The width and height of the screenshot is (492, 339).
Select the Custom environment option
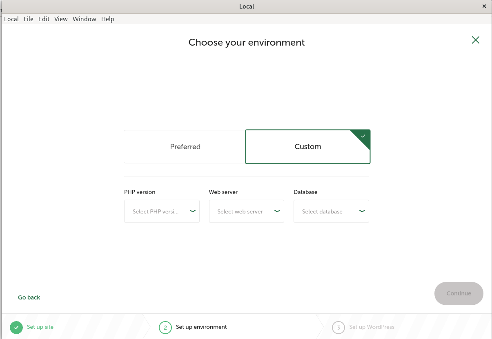pos(307,147)
